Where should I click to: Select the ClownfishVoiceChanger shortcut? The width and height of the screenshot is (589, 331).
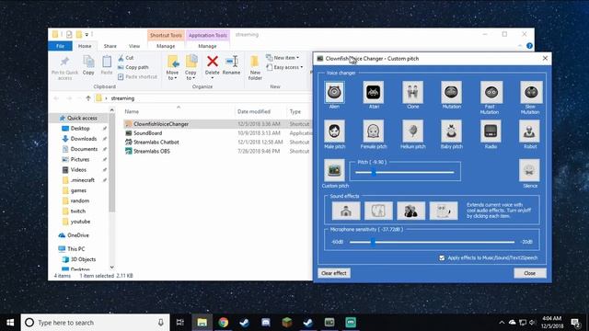(x=161, y=124)
